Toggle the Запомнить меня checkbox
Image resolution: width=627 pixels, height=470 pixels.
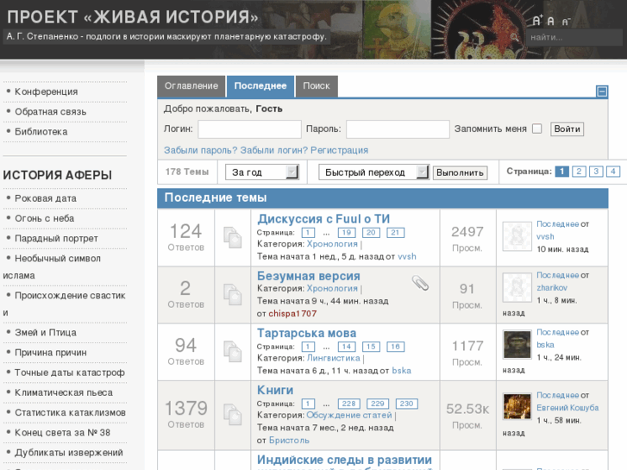(x=537, y=128)
